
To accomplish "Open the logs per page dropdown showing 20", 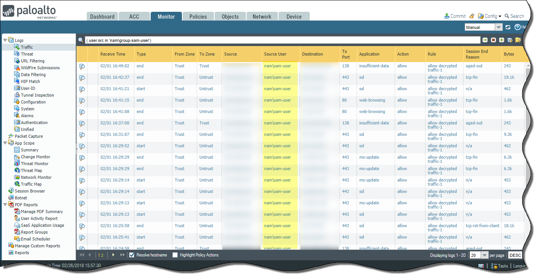I will tap(484, 255).
